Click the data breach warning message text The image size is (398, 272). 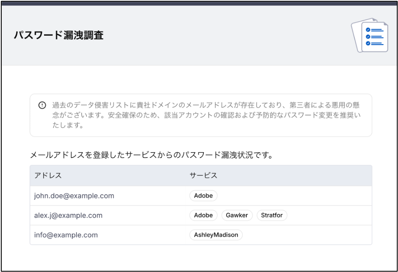(x=206, y=115)
